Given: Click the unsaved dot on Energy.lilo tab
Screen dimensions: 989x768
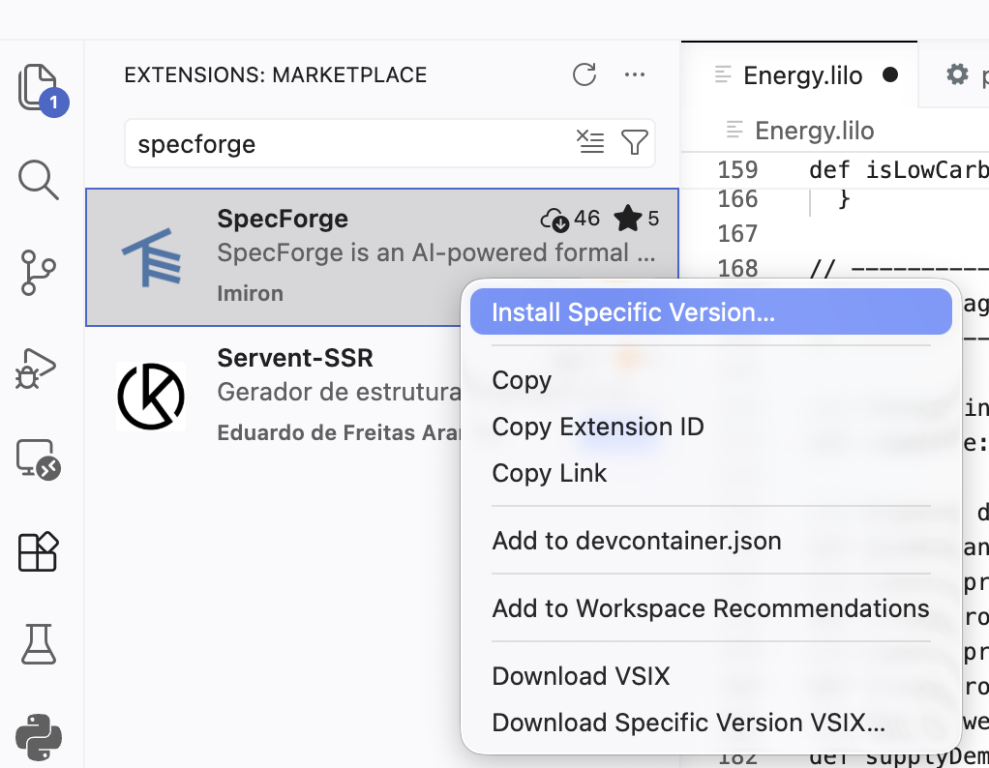Looking at the screenshot, I should coord(890,75).
